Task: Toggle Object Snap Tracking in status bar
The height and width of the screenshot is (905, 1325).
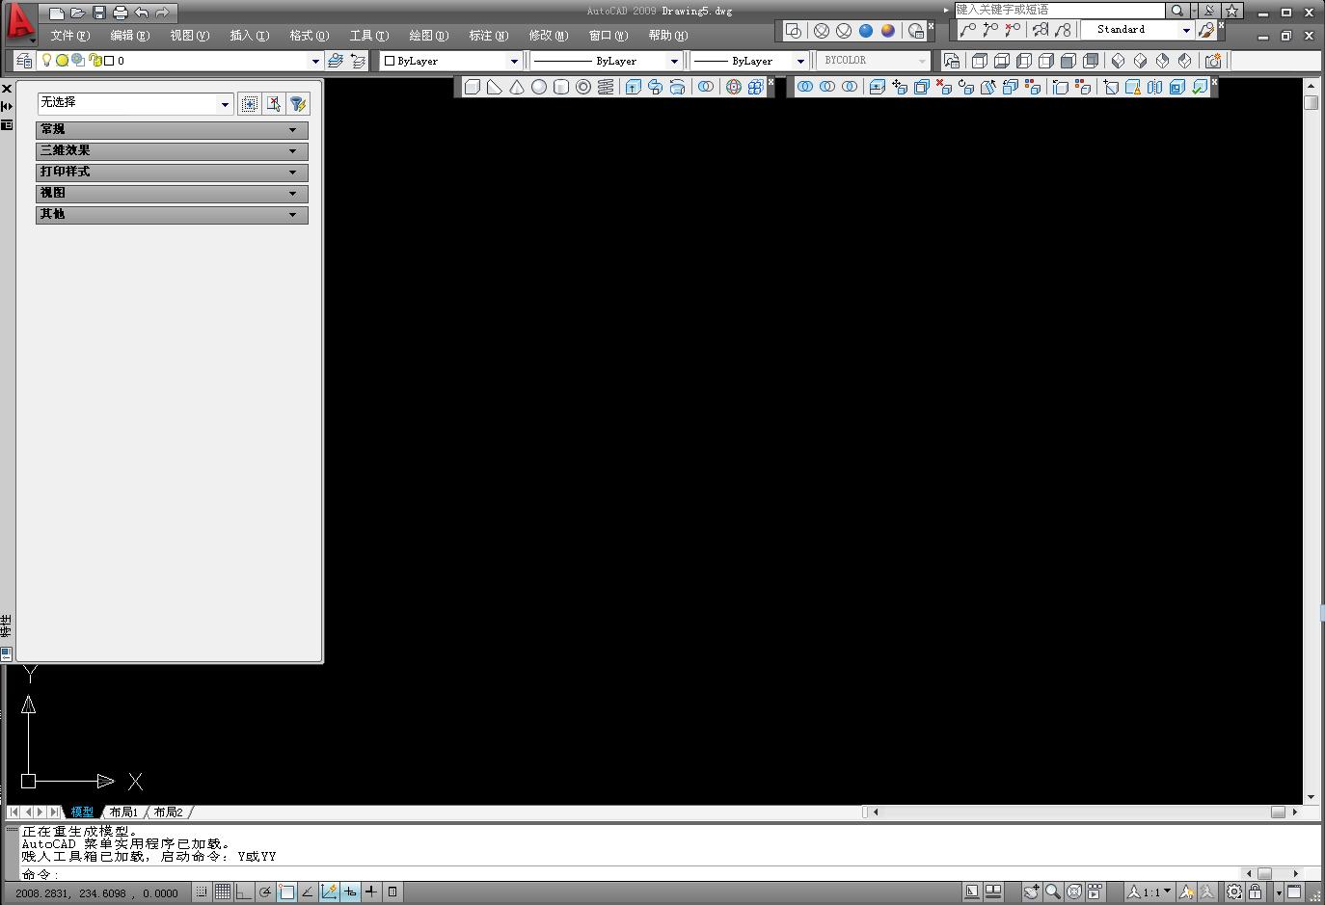Action: 308,892
